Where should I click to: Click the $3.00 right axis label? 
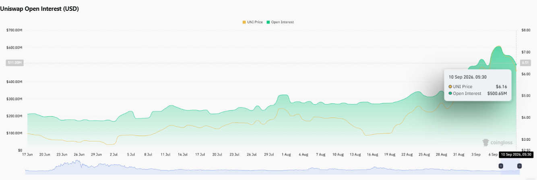(x=526, y=140)
